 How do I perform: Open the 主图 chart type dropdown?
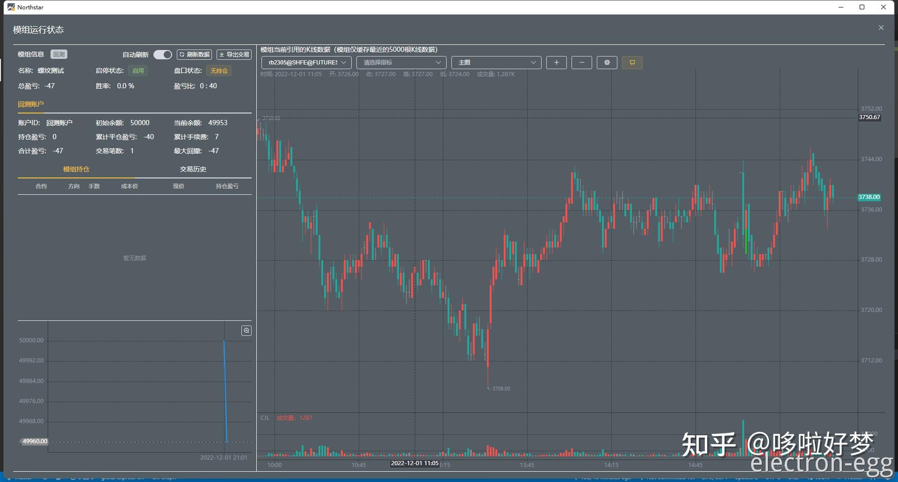pyautogui.click(x=496, y=62)
